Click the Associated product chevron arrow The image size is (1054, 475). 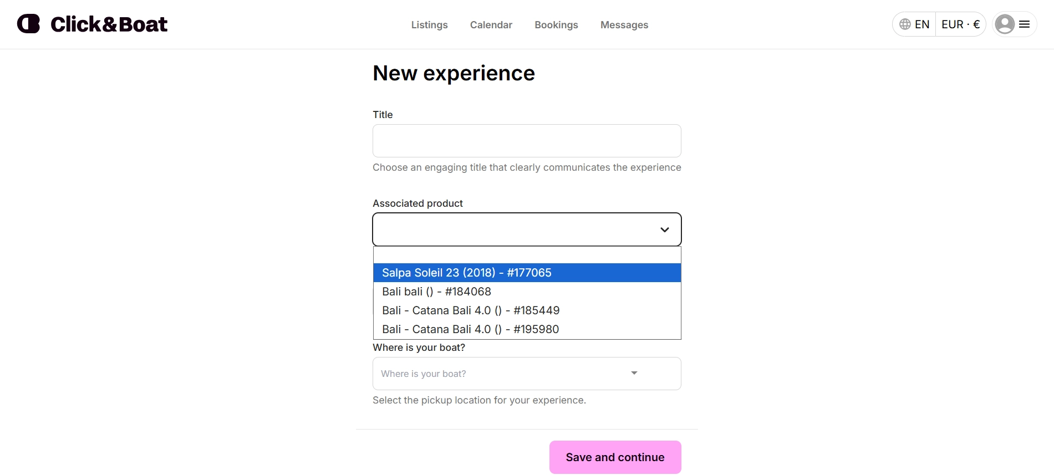coord(664,229)
